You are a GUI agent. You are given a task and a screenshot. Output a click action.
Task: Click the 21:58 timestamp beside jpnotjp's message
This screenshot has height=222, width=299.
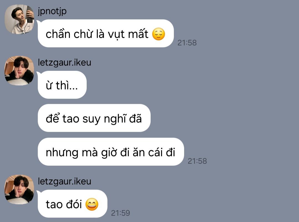pyautogui.click(x=187, y=43)
